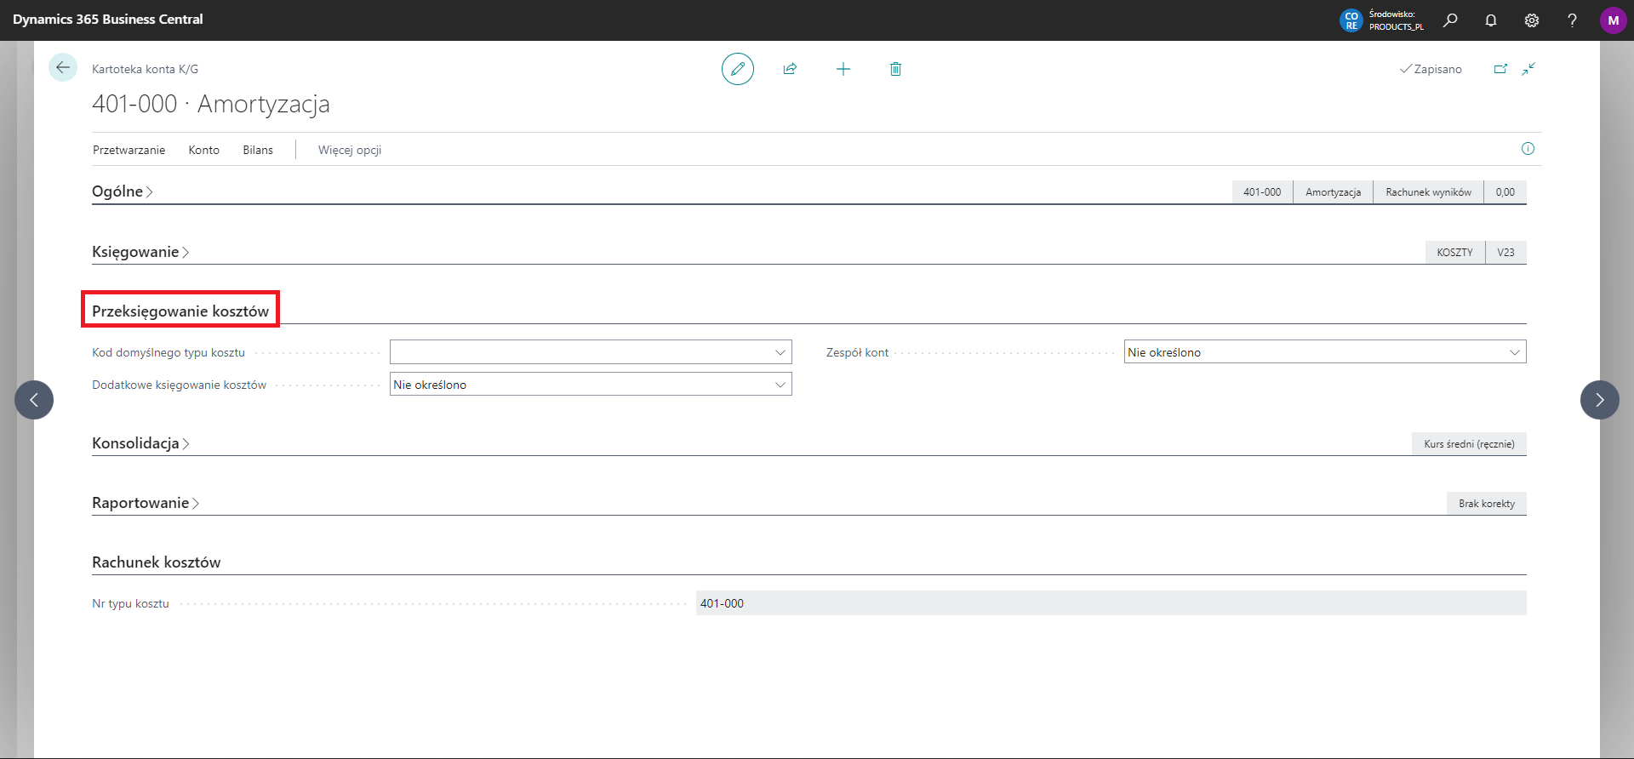Go to next record arrow
Image resolution: width=1634 pixels, height=759 pixels.
pyautogui.click(x=1599, y=400)
